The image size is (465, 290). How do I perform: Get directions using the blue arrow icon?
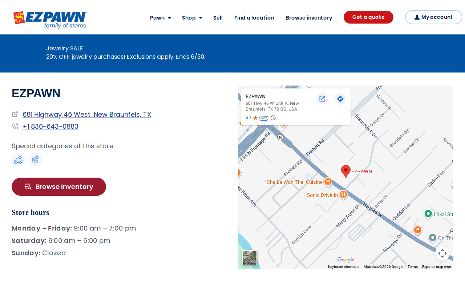(x=340, y=99)
